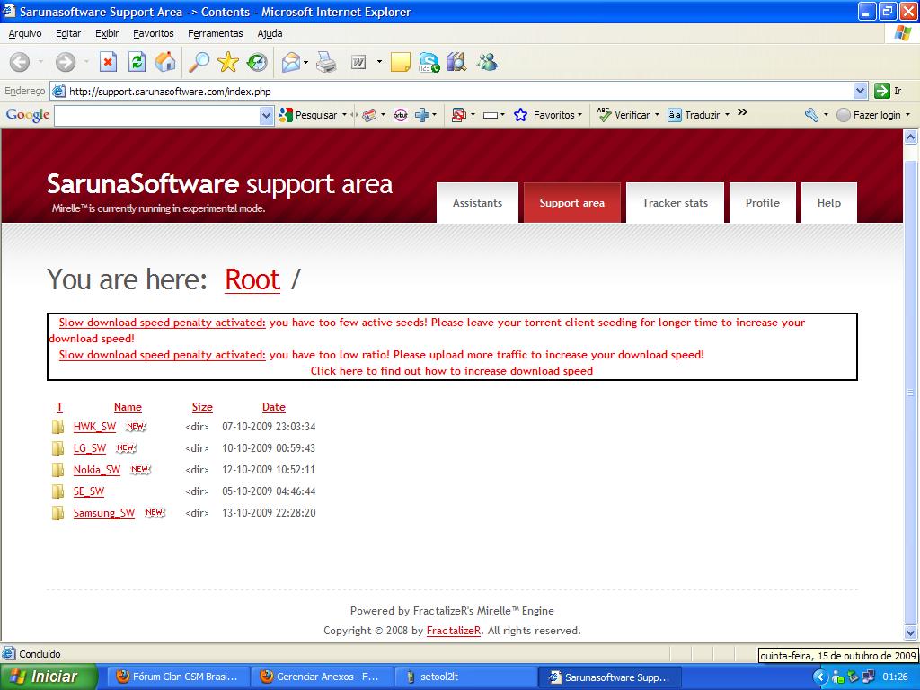Image resolution: width=920 pixels, height=690 pixels.
Task: Click the blue plus icon on Google toolbar
Action: 422,115
